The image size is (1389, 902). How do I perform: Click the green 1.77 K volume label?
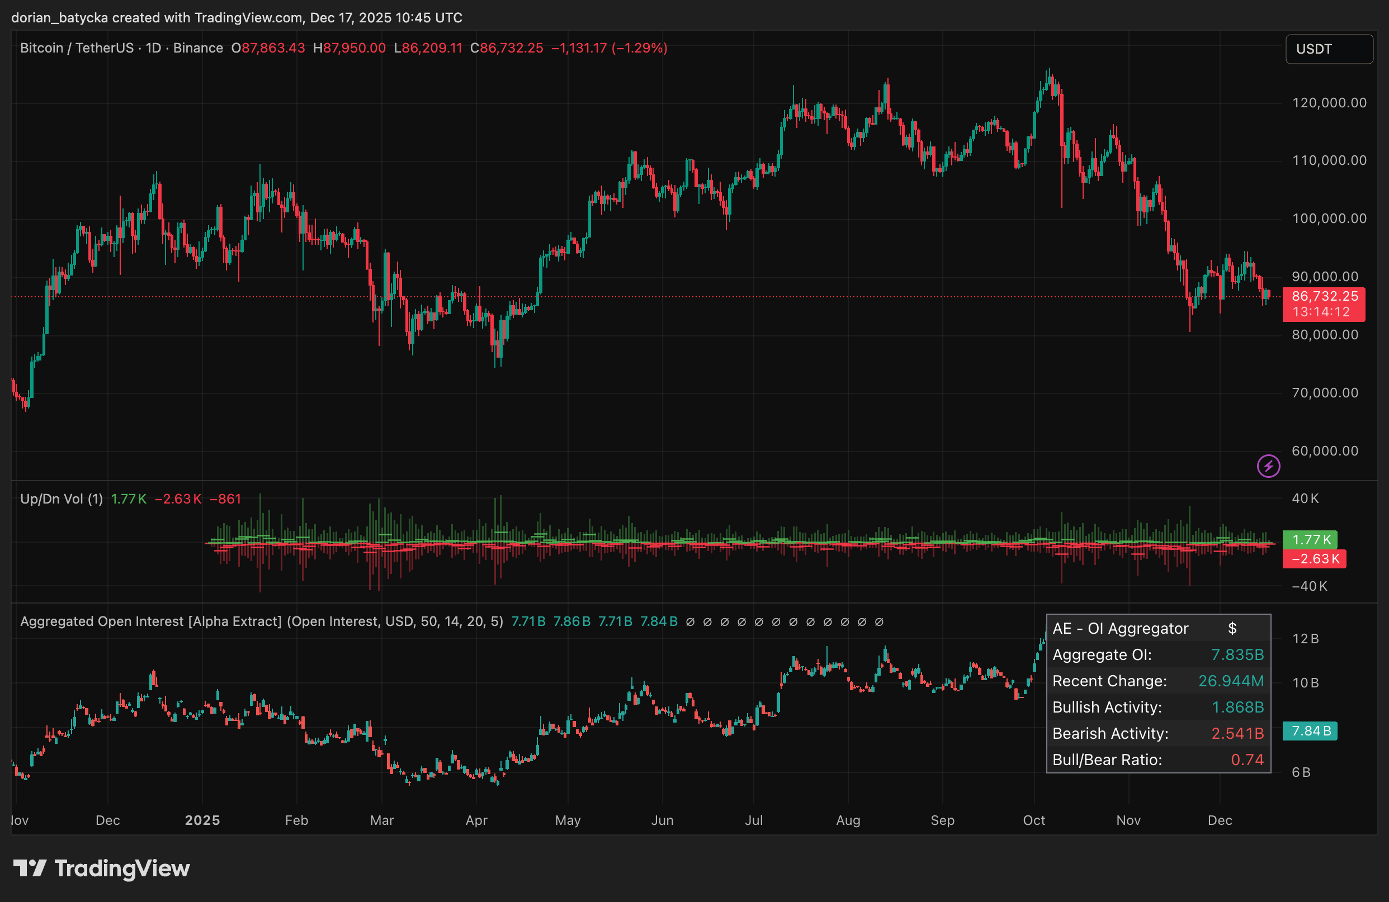tap(1310, 540)
